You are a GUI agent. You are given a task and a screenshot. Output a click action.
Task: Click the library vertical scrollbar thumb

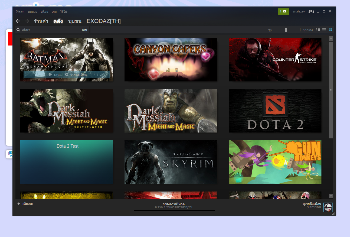pos(331,90)
